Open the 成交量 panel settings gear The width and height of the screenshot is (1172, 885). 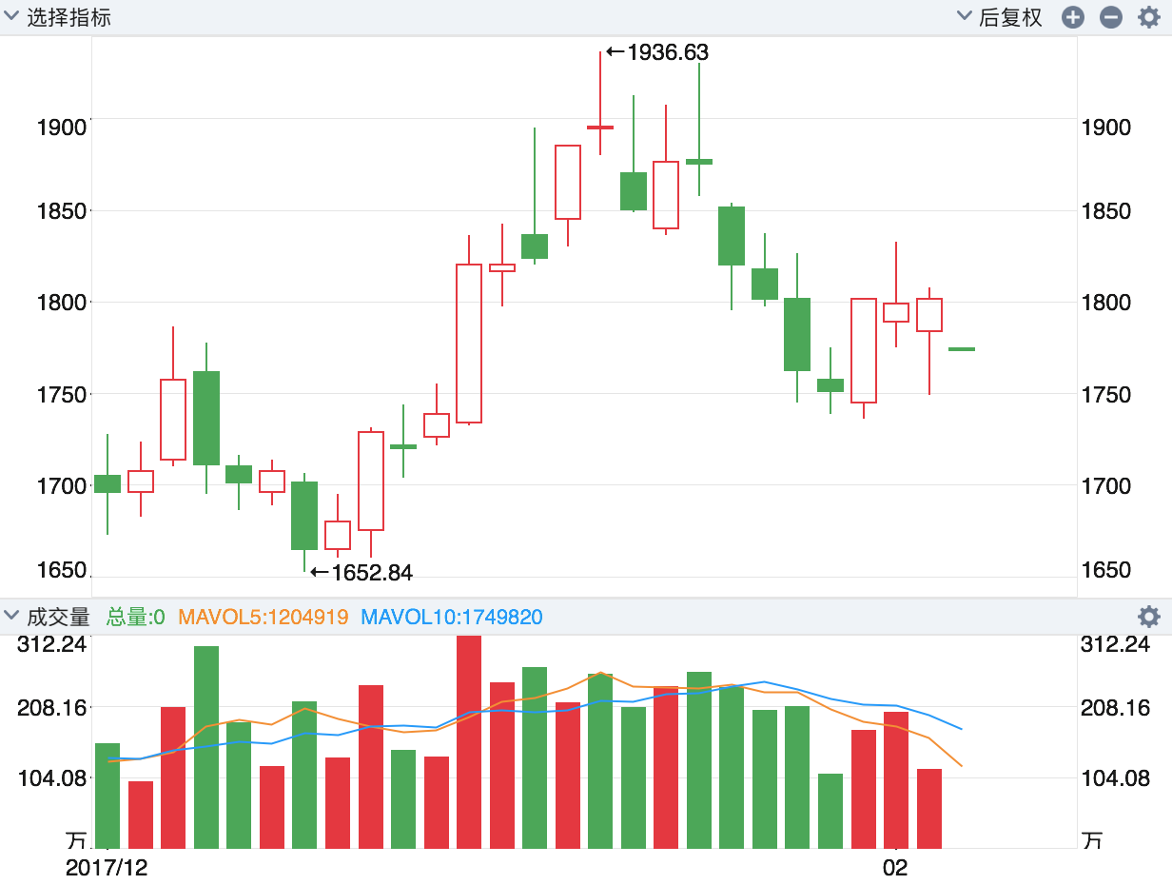pyautogui.click(x=1149, y=617)
